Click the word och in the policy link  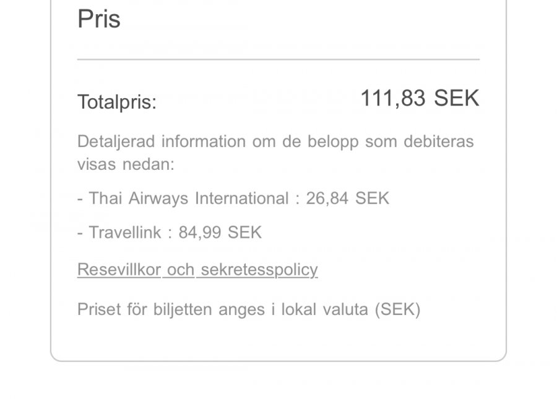[181, 270]
